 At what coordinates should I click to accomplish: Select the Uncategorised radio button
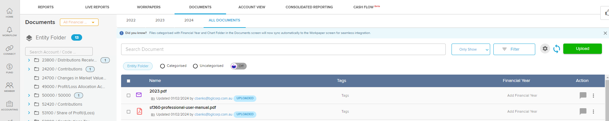pyautogui.click(x=195, y=66)
